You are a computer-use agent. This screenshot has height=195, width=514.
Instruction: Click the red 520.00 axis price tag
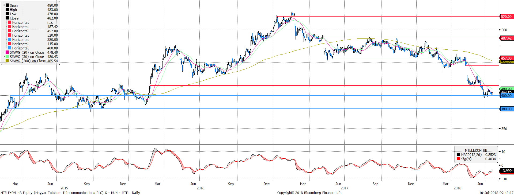(506, 17)
